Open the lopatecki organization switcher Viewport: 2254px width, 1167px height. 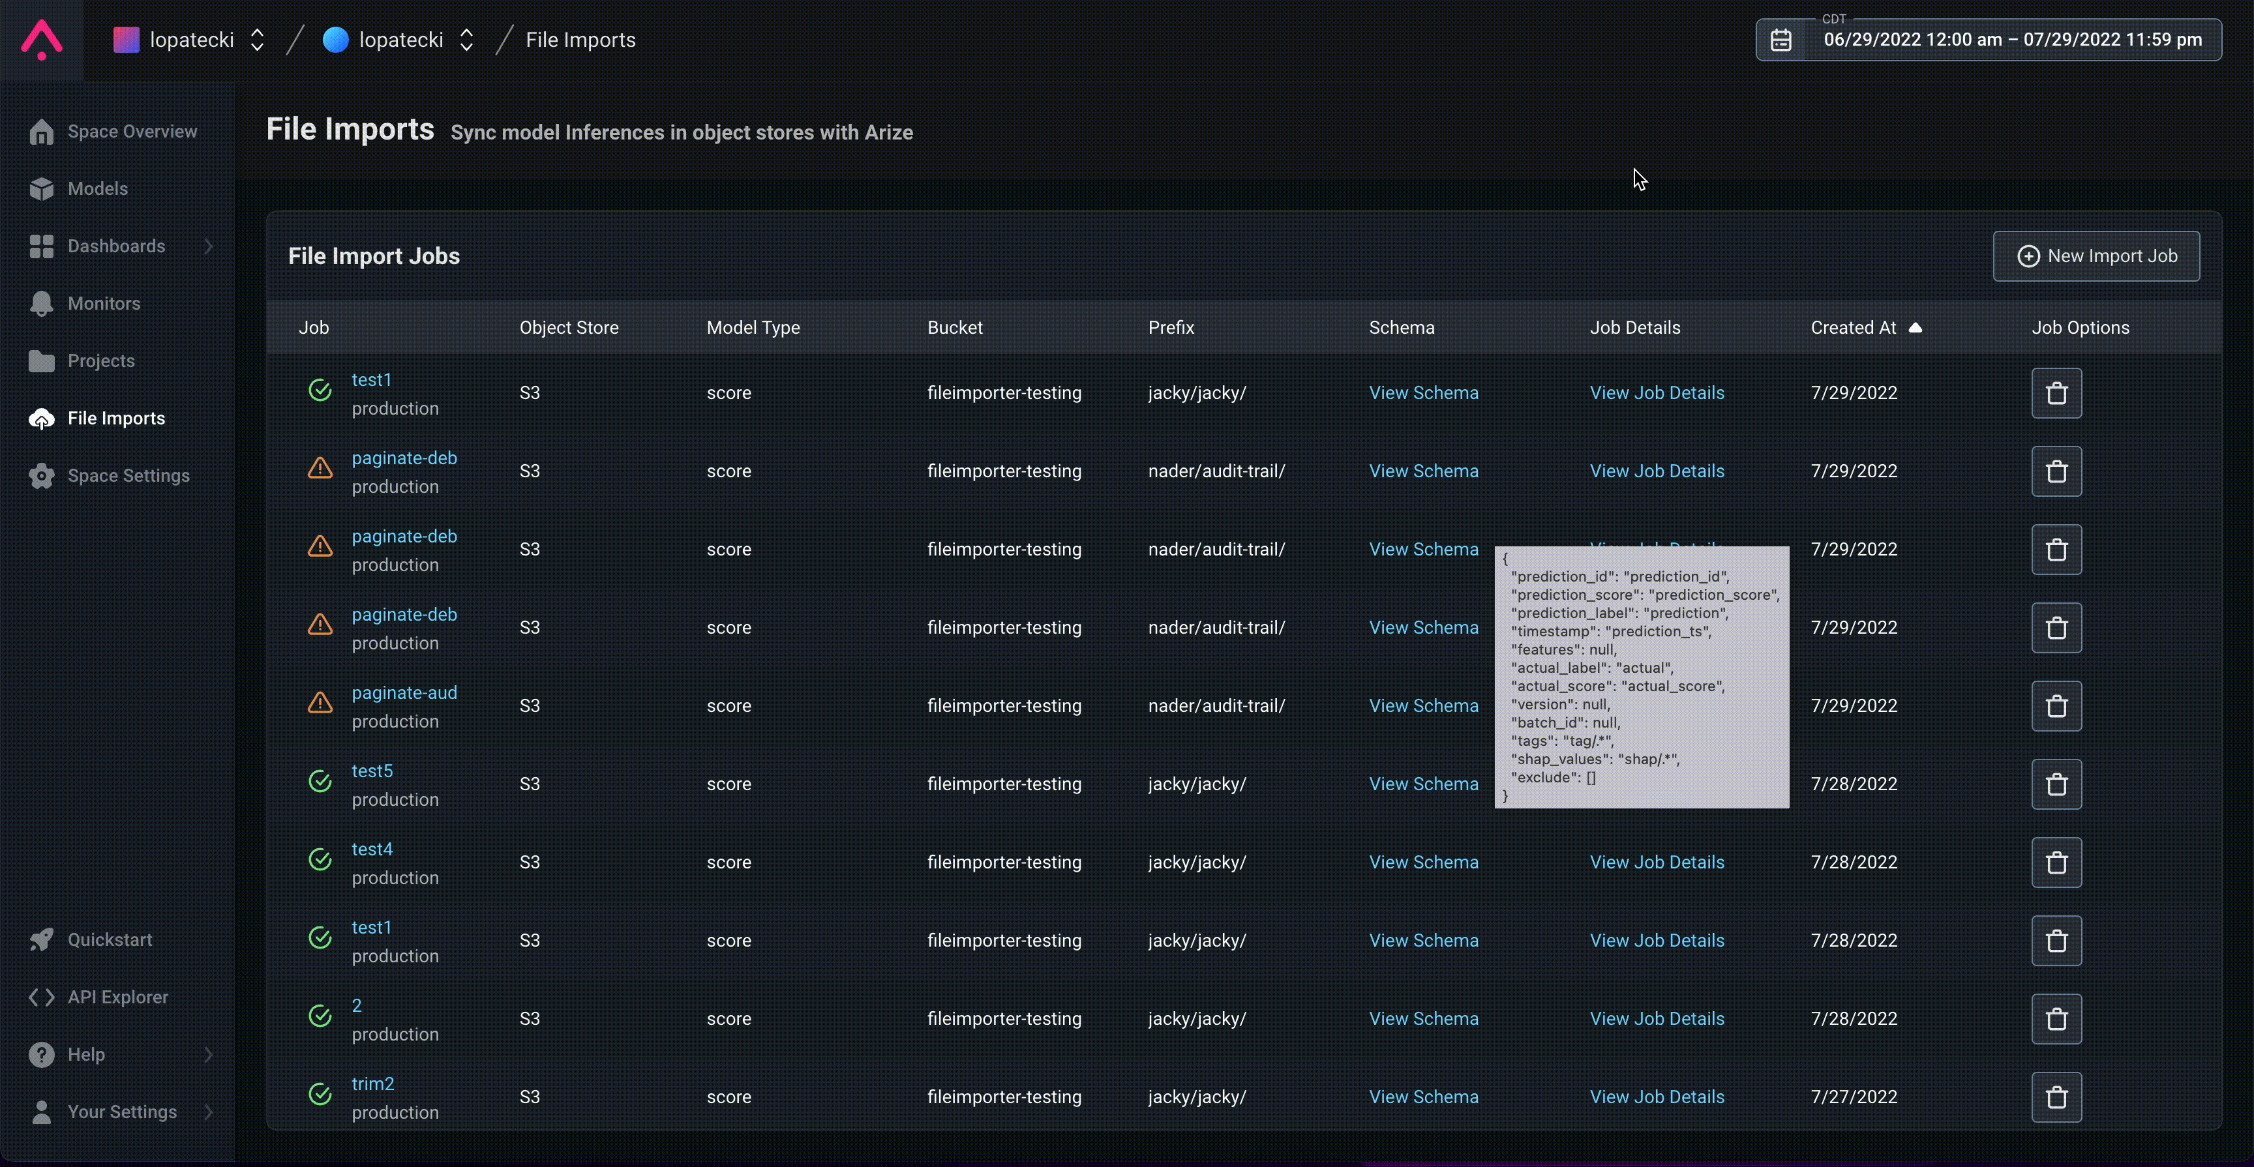(x=257, y=40)
